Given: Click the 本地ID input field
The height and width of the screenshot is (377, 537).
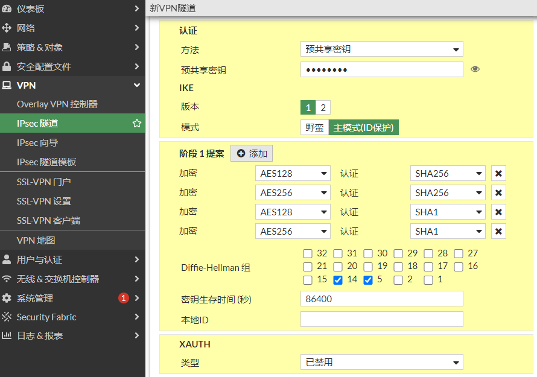Looking at the screenshot, I should [x=381, y=319].
